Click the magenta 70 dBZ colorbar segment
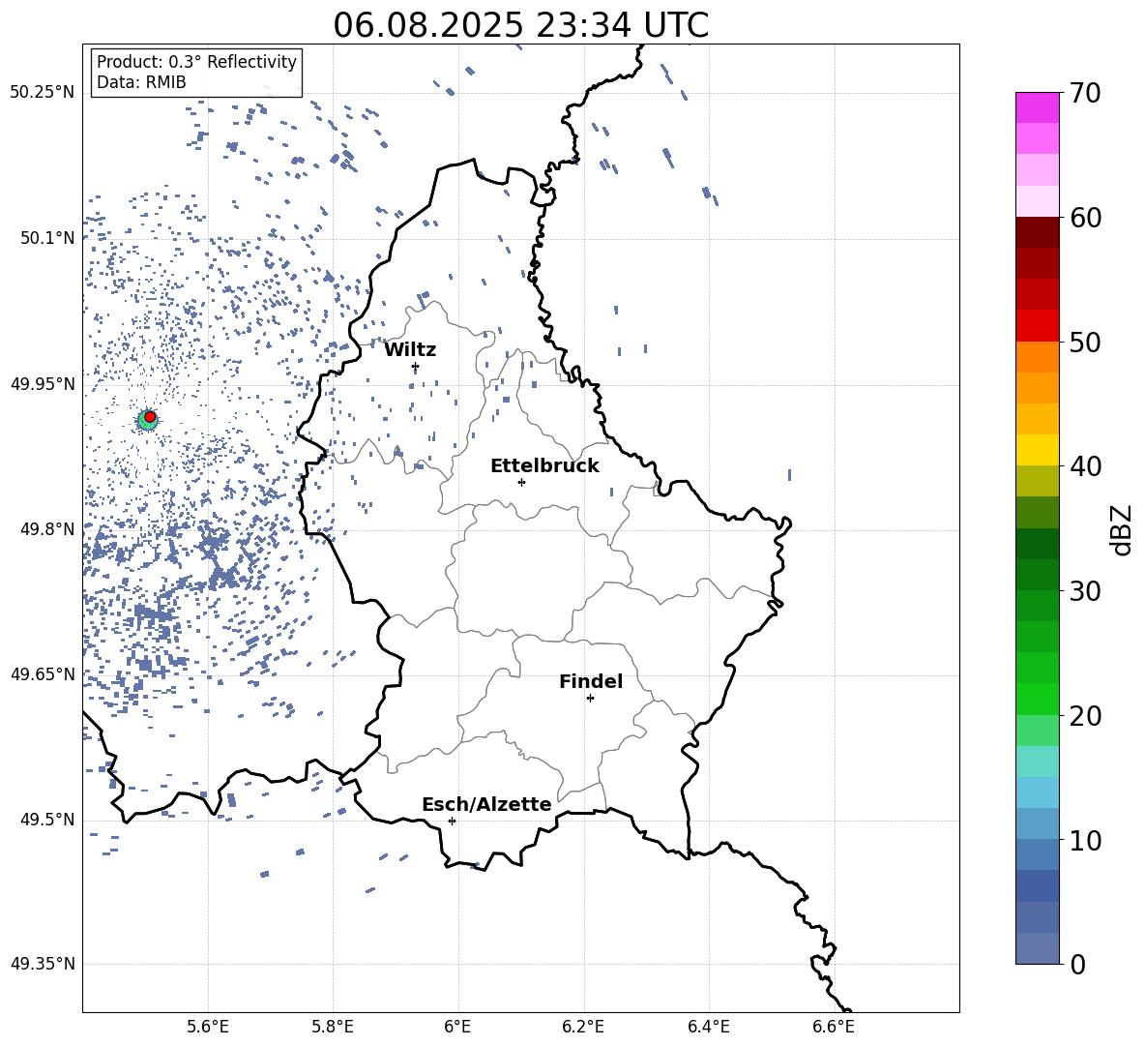1145x1046 pixels. 1037,107
